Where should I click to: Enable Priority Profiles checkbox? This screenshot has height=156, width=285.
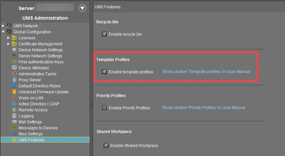pos(104,108)
